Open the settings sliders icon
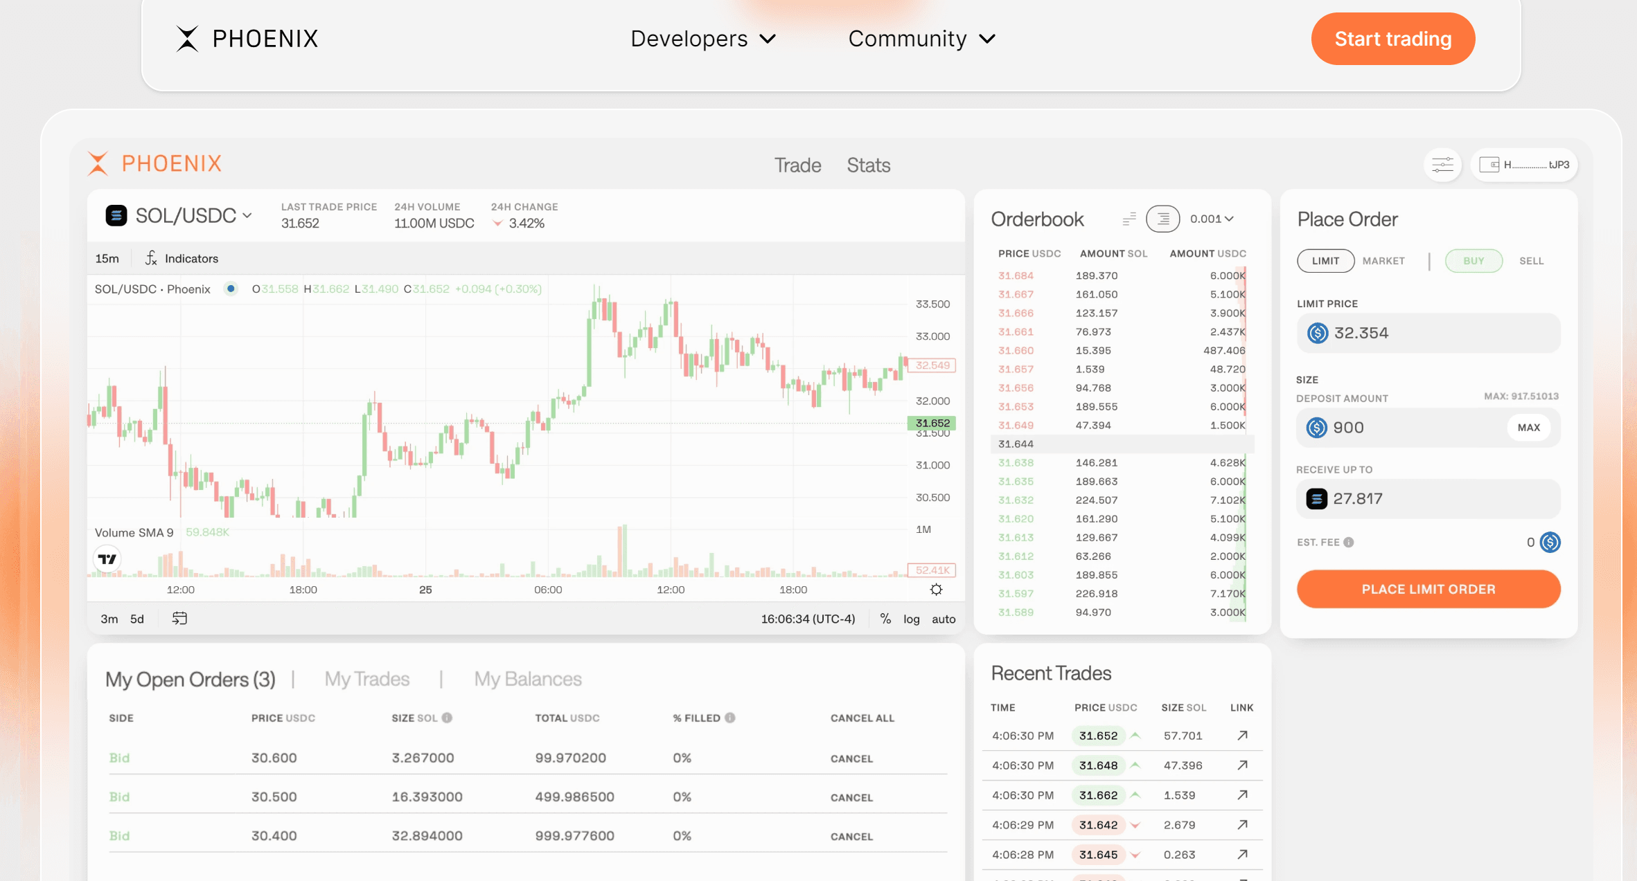1637x881 pixels. [1442, 165]
